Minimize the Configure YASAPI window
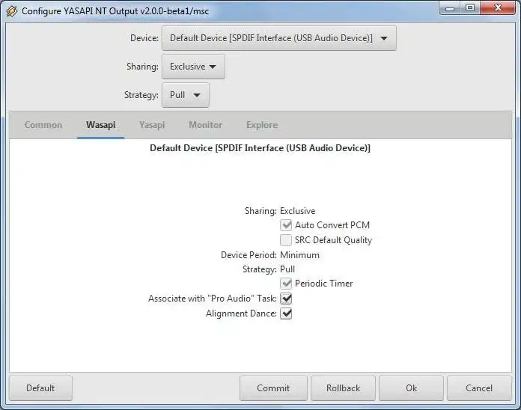This screenshot has height=410, width=521. tap(450, 8)
